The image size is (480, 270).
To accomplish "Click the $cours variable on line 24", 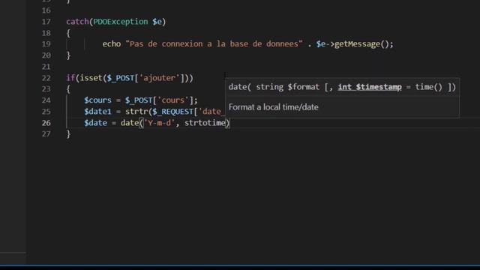I will pyautogui.click(x=98, y=100).
